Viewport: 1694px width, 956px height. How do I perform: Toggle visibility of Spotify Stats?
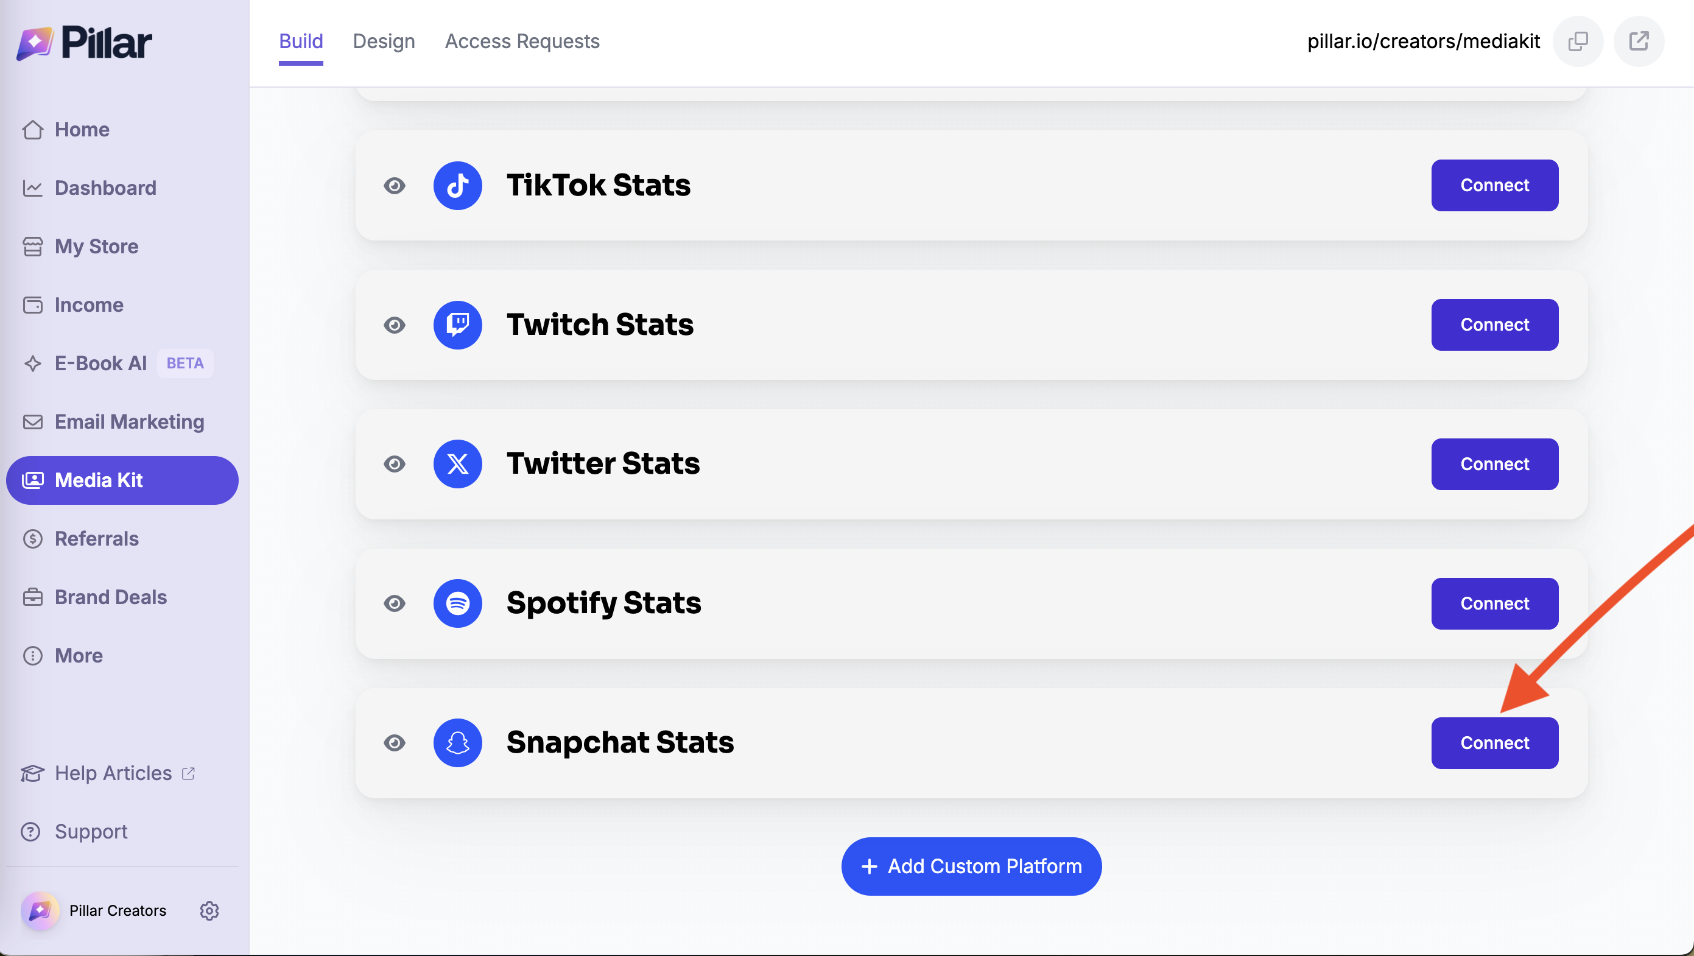(395, 603)
